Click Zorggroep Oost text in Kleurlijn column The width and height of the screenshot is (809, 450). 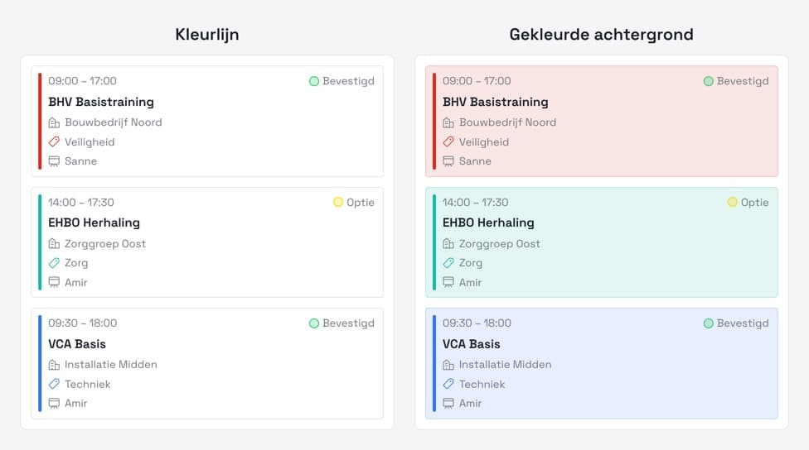105,244
